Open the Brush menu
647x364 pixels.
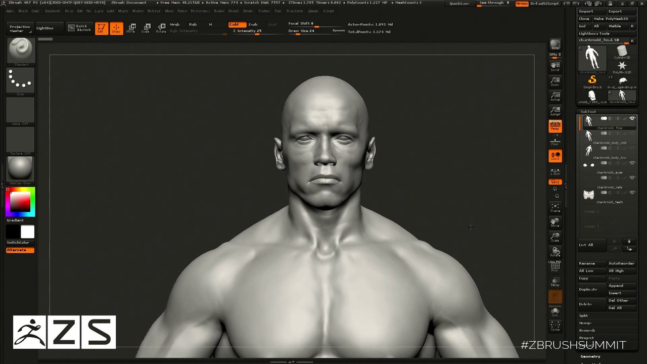tap(23, 11)
